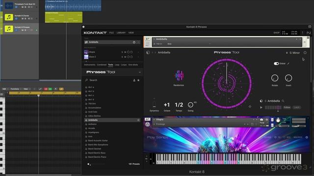Click the alert icon in Kontakt header

click(302, 33)
